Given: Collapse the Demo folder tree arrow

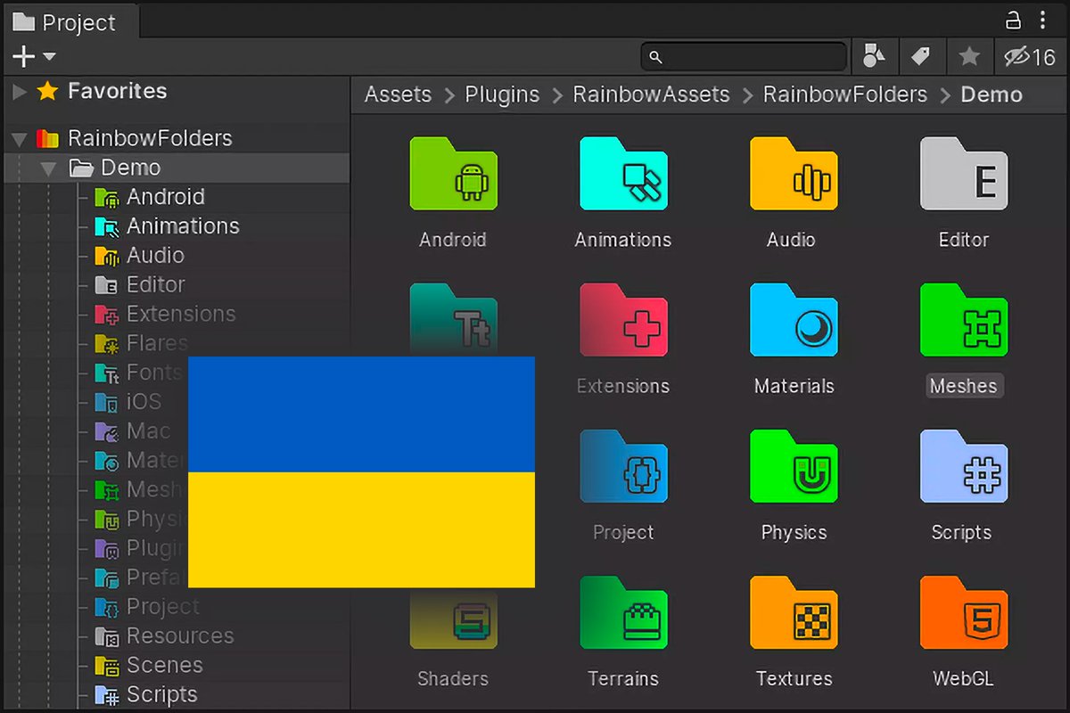Looking at the screenshot, I should pos(49,168).
